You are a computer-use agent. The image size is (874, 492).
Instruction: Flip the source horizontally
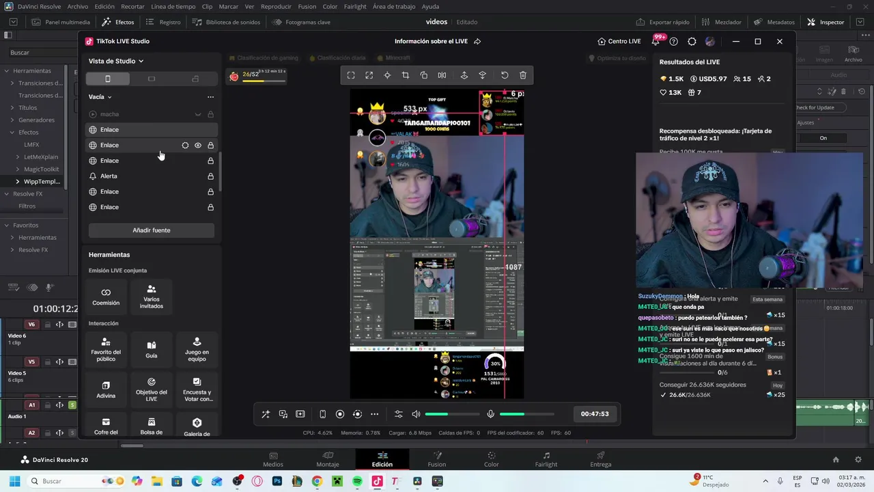click(x=442, y=75)
